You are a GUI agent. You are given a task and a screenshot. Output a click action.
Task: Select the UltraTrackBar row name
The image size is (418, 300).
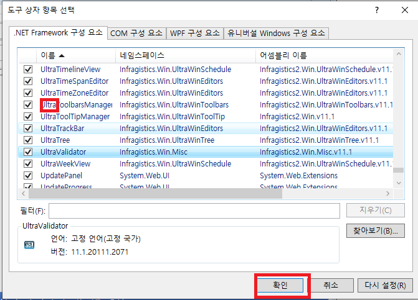pyautogui.click(x=62, y=129)
